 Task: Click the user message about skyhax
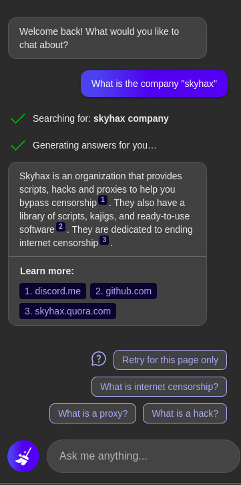tap(154, 84)
